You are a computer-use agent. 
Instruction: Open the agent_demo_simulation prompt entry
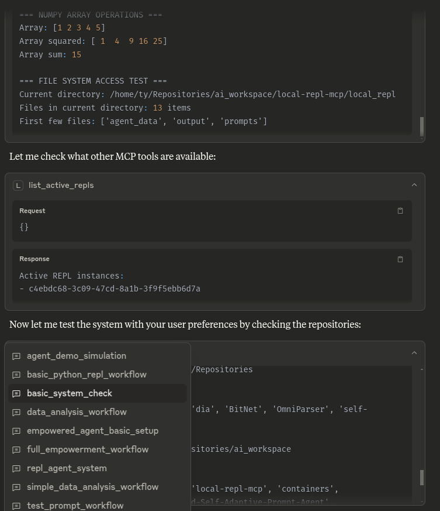point(77,356)
